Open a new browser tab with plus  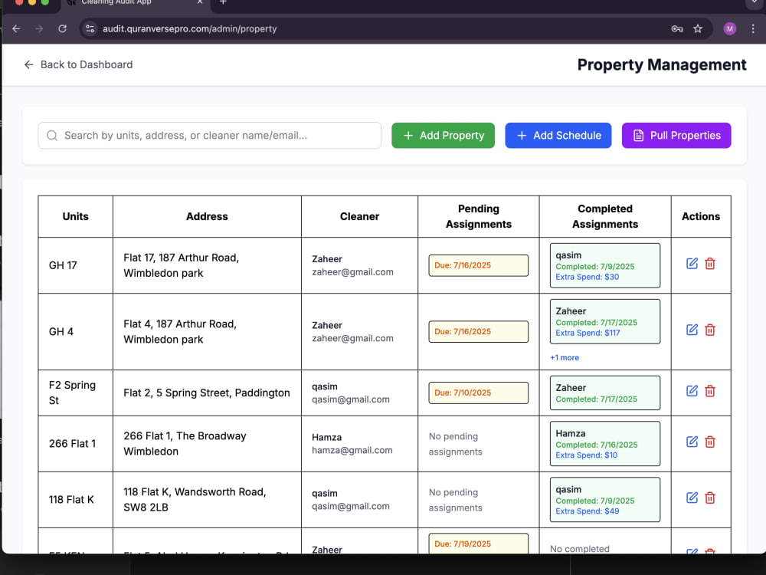pos(223,2)
